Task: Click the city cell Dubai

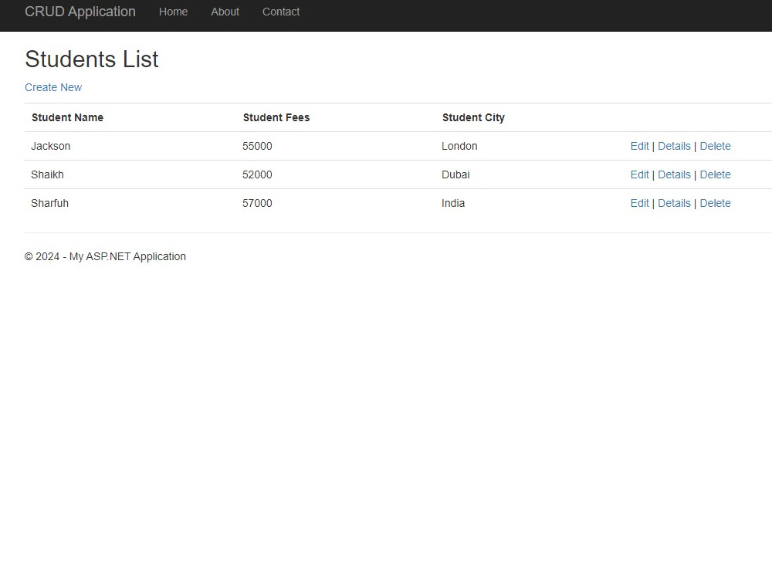Action: click(x=455, y=174)
